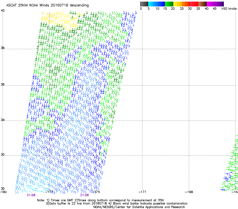Click the '0' label under the color scale
Screen dimensions: 238x209
pos(141,9)
